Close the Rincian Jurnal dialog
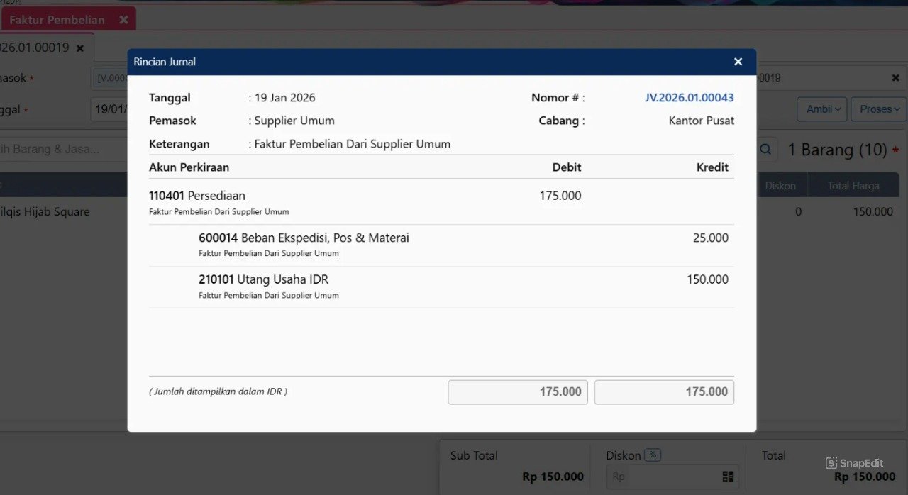Viewport: 908px width, 495px height. [738, 62]
